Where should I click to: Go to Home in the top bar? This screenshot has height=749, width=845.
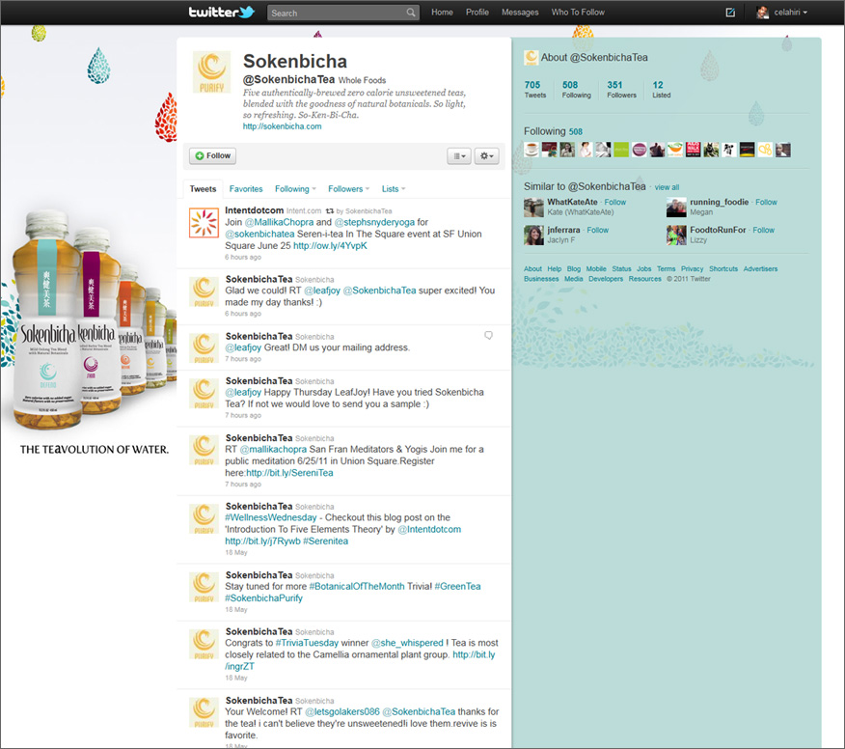click(442, 12)
